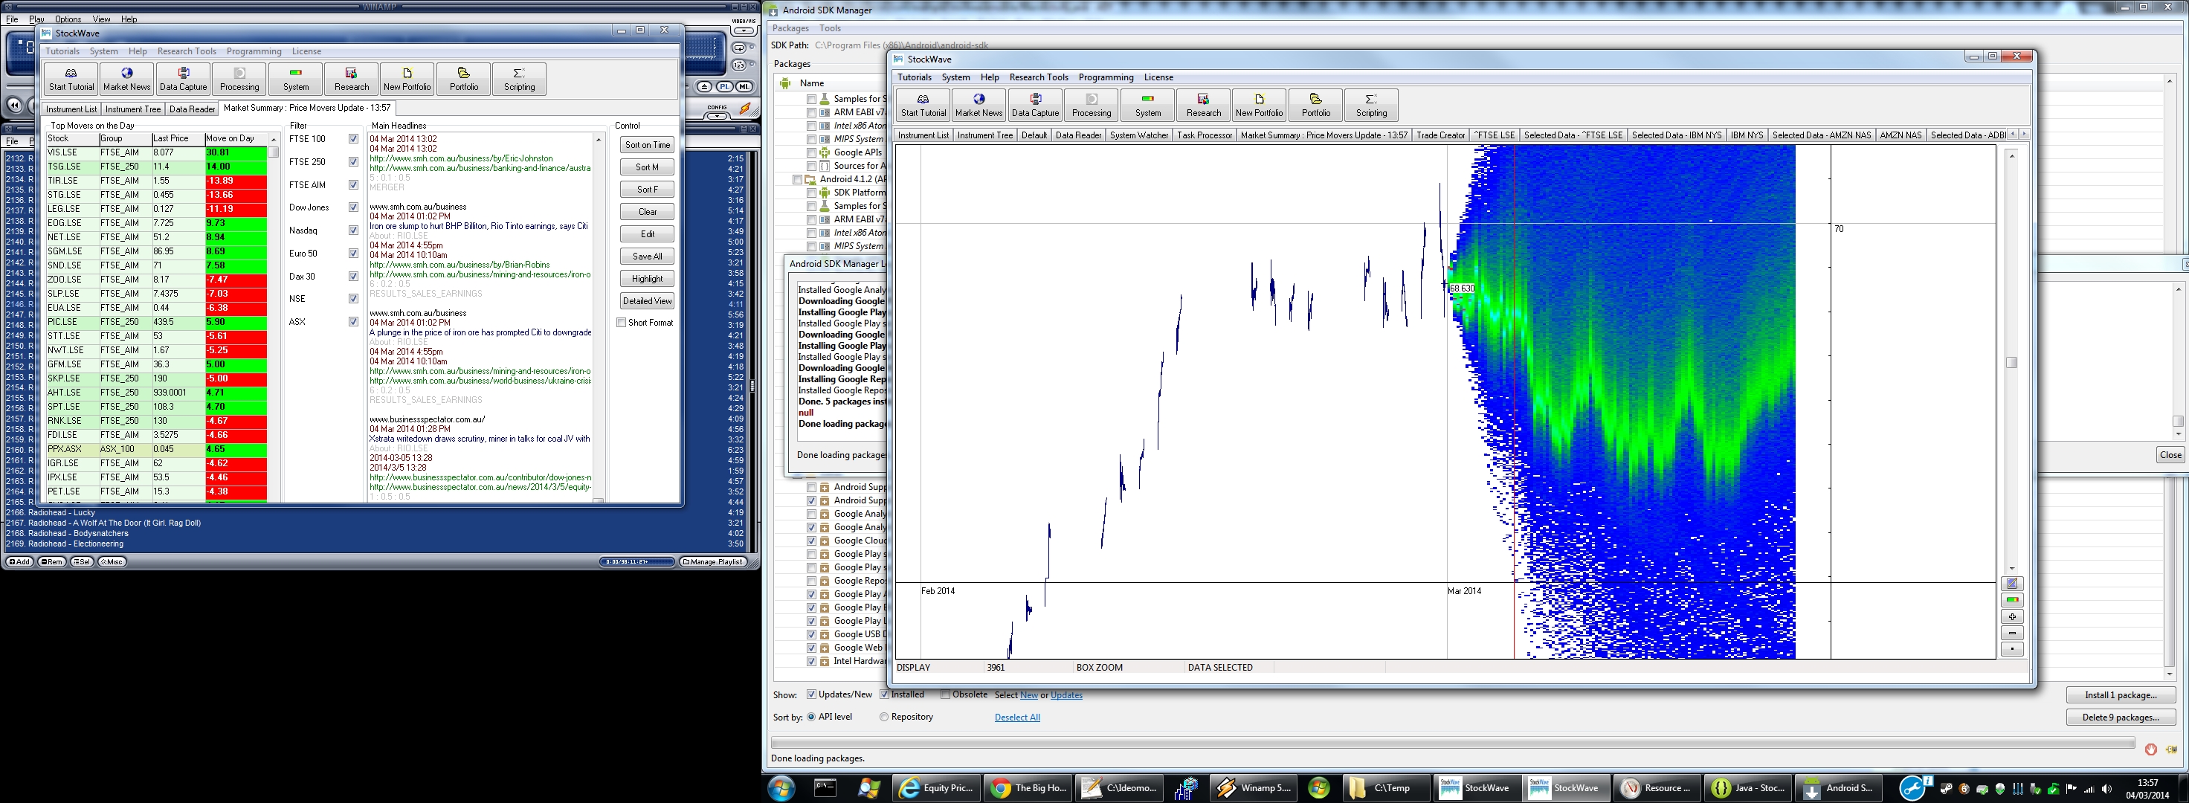Toggle the Obsolete checkbox in SDK Manager

[x=945, y=695]
